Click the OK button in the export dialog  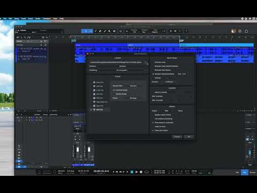(x=188, y=137)
